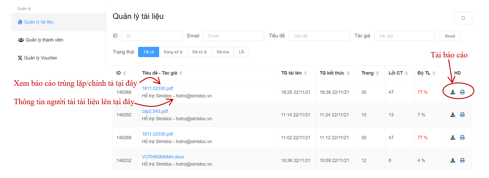Download report for document 146292
Screen dimensions: 489x178
pyautogui.click(x=453, y=115)
